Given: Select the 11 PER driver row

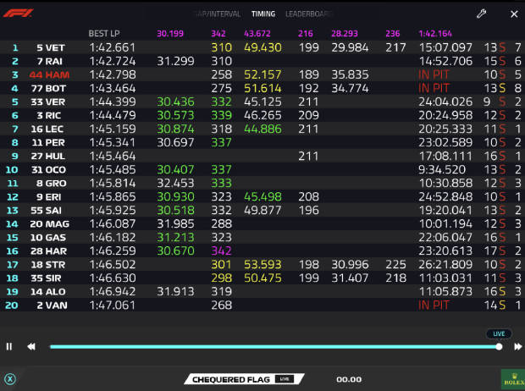Looking at the screenshot, I should coord(262,143).
